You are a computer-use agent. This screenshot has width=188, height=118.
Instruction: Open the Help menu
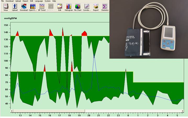tap(54, 1)
